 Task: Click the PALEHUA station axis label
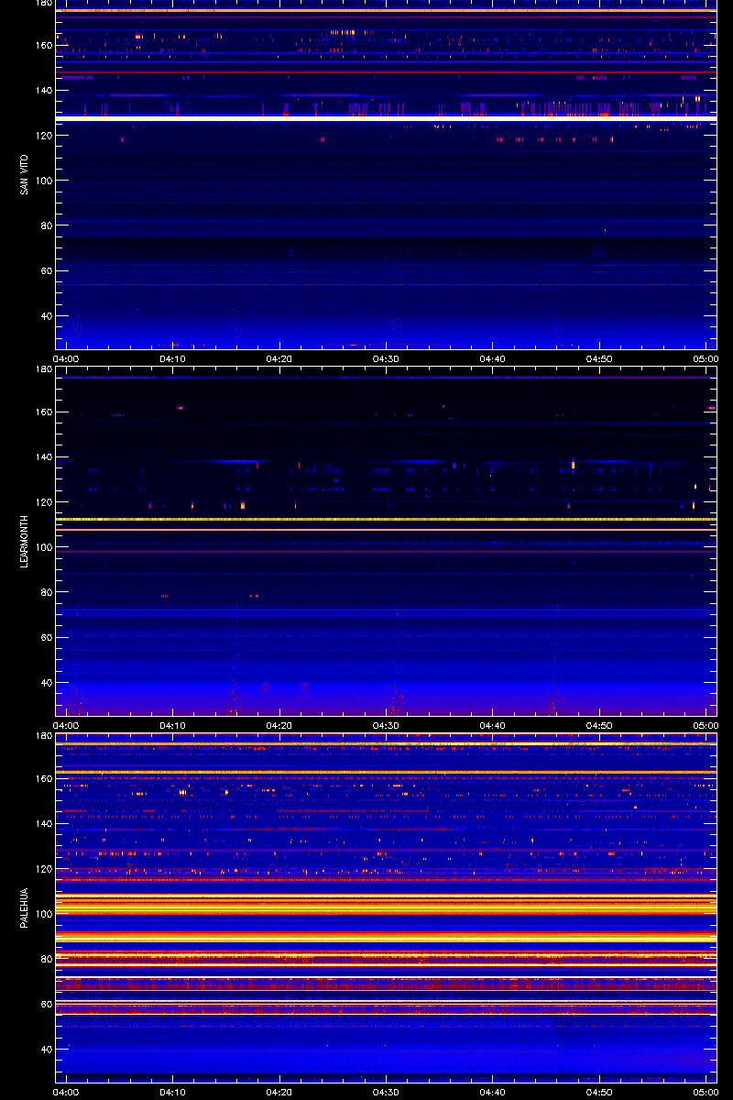tap(24, 907)
